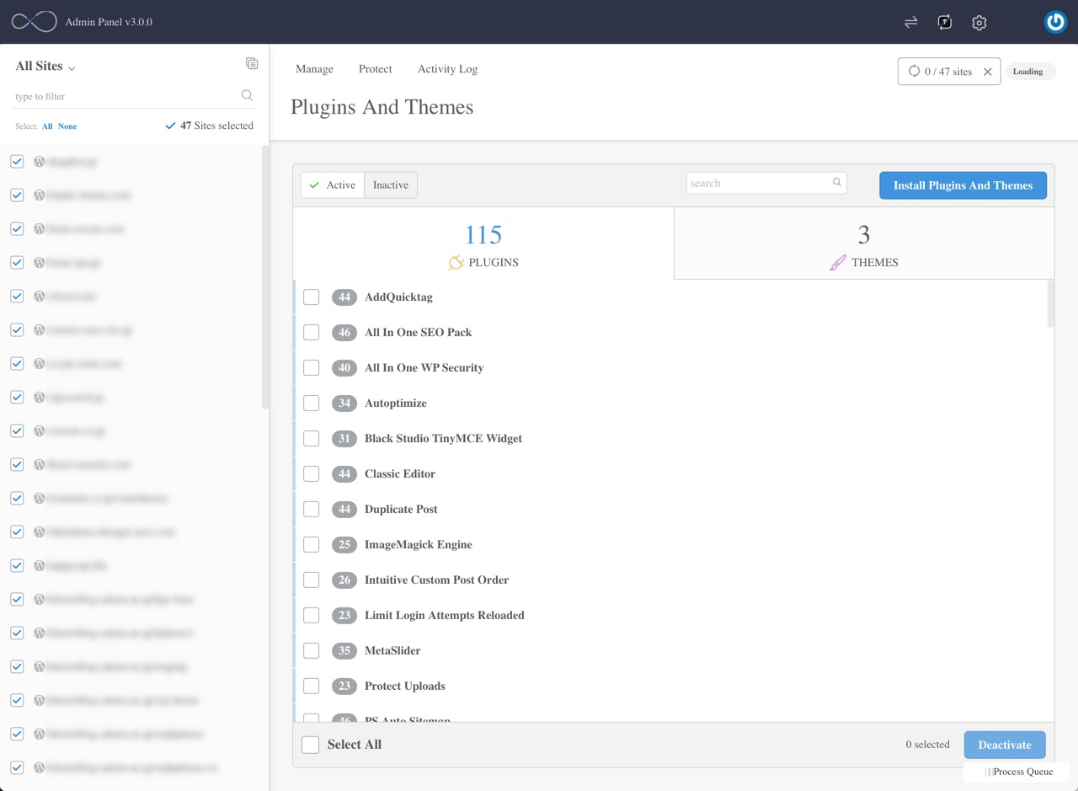Check the Protect Uploads checkbox
This screenshot has height=791, width=1078.
[312, 686]
